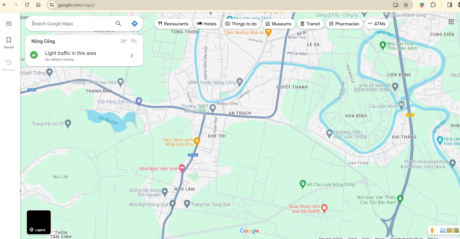Select Trường THPT Nông Cống I pin
The image size is (460, 239).
[213, 108]
